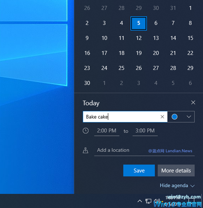Save the Bake cake event
The height and width of the screenshot is (208, 203).
(139, 170)
